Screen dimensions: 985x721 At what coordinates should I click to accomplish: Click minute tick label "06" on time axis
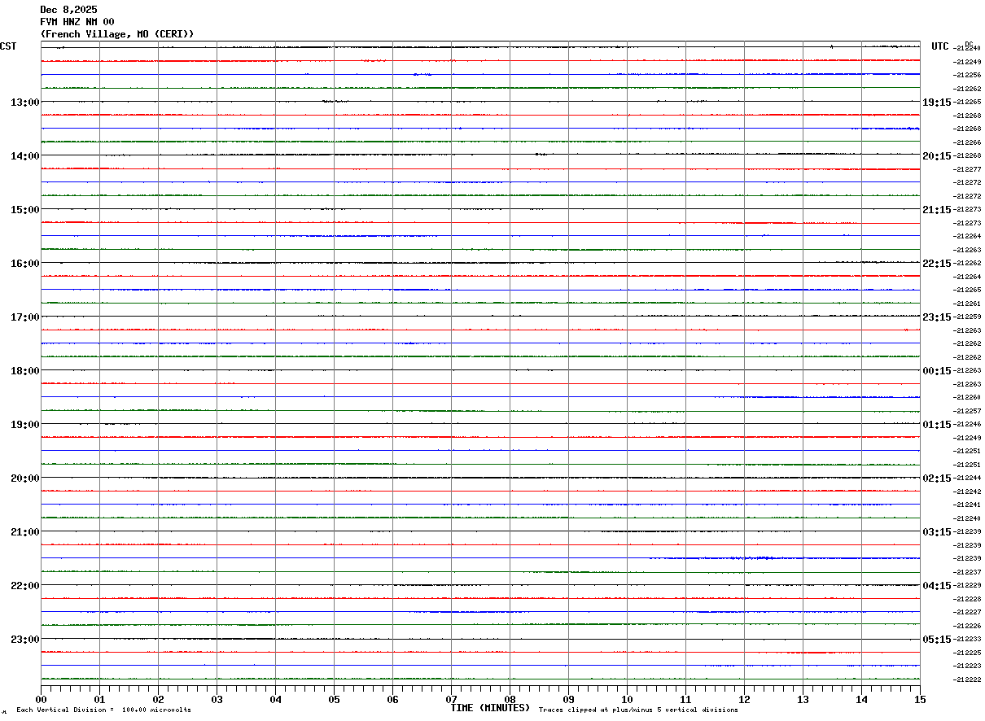[392, 699]
